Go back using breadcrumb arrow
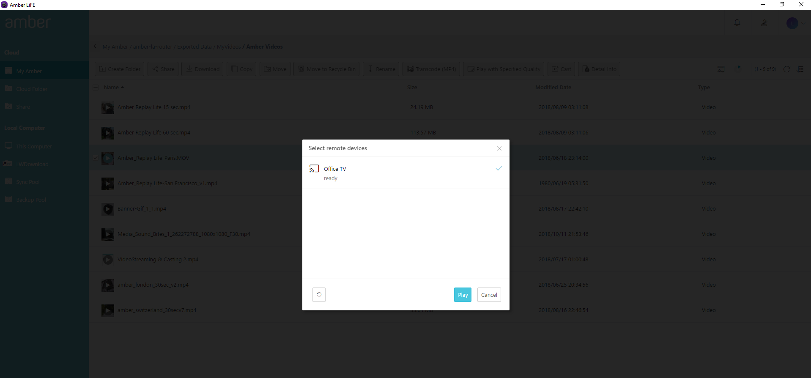The height and width of the screenshot is (378, 811). tap(95, 47)
